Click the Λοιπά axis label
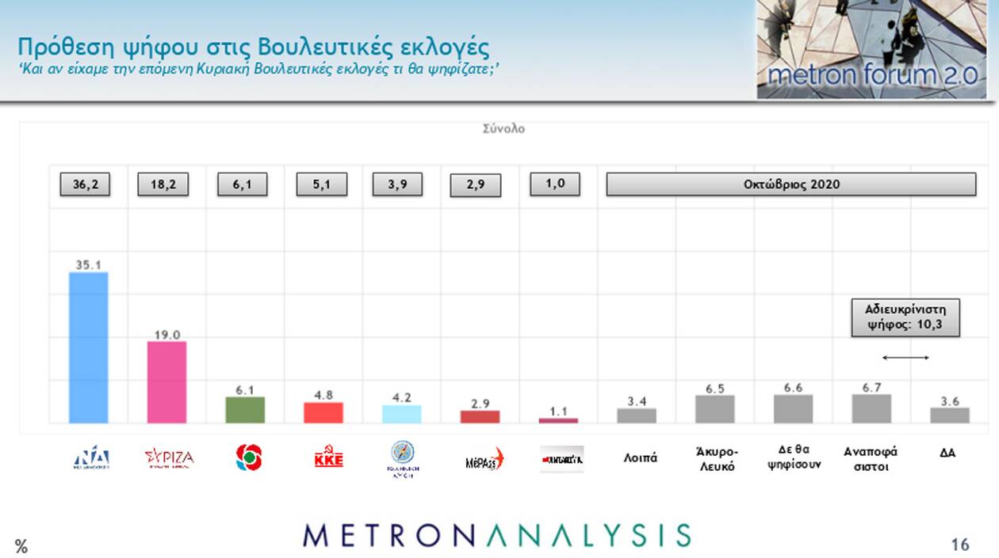 point(640,457)
